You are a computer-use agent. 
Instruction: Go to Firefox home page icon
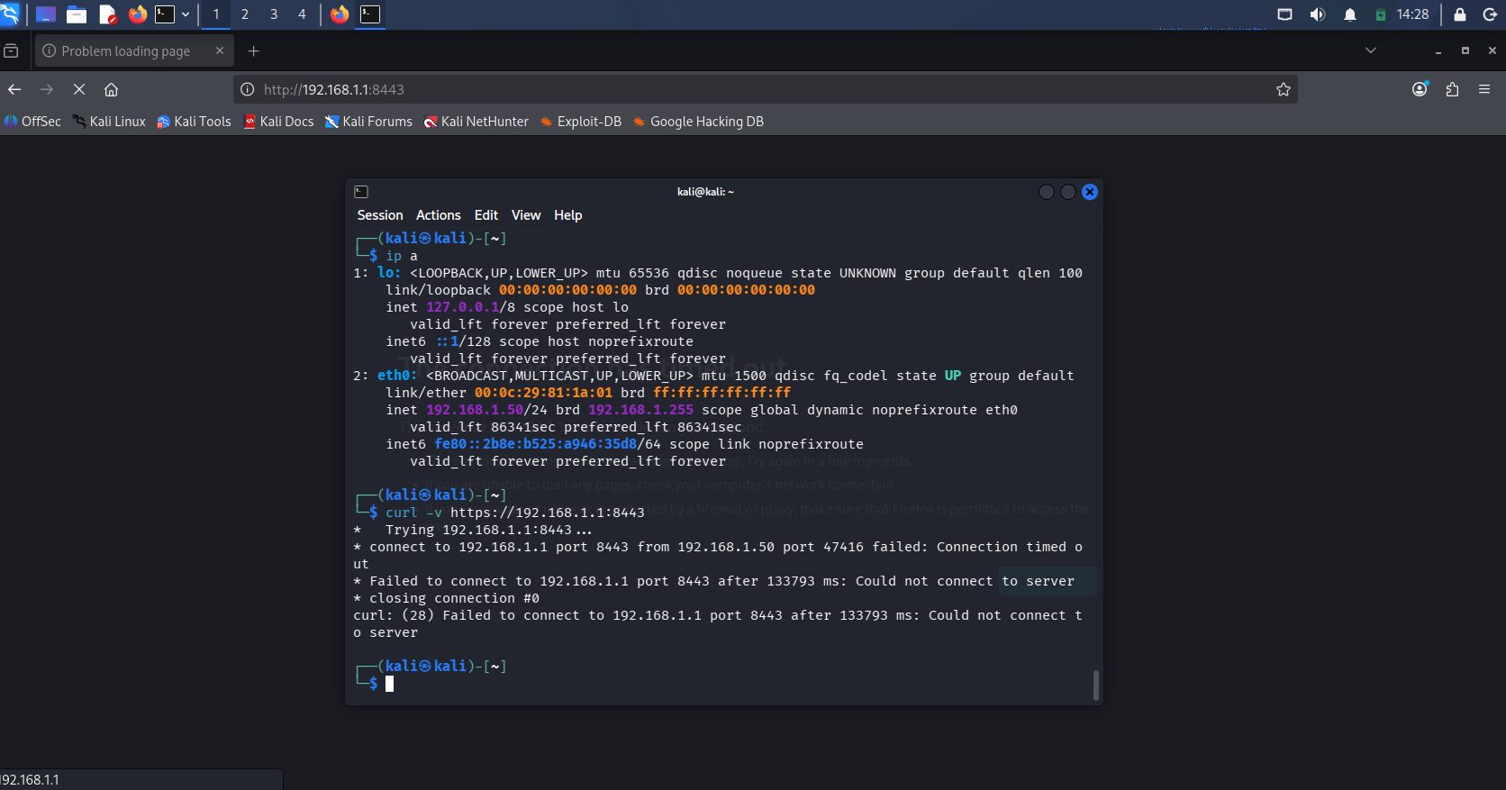point(112,89)
